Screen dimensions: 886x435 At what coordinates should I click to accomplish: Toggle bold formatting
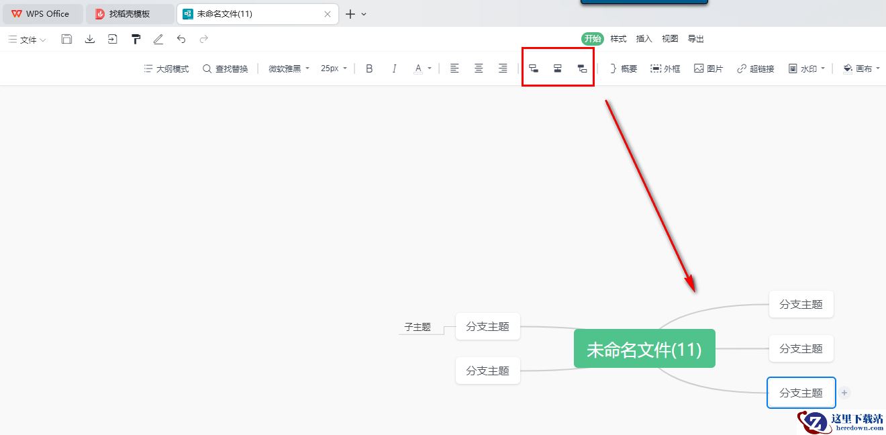click(x=369, y=68)
